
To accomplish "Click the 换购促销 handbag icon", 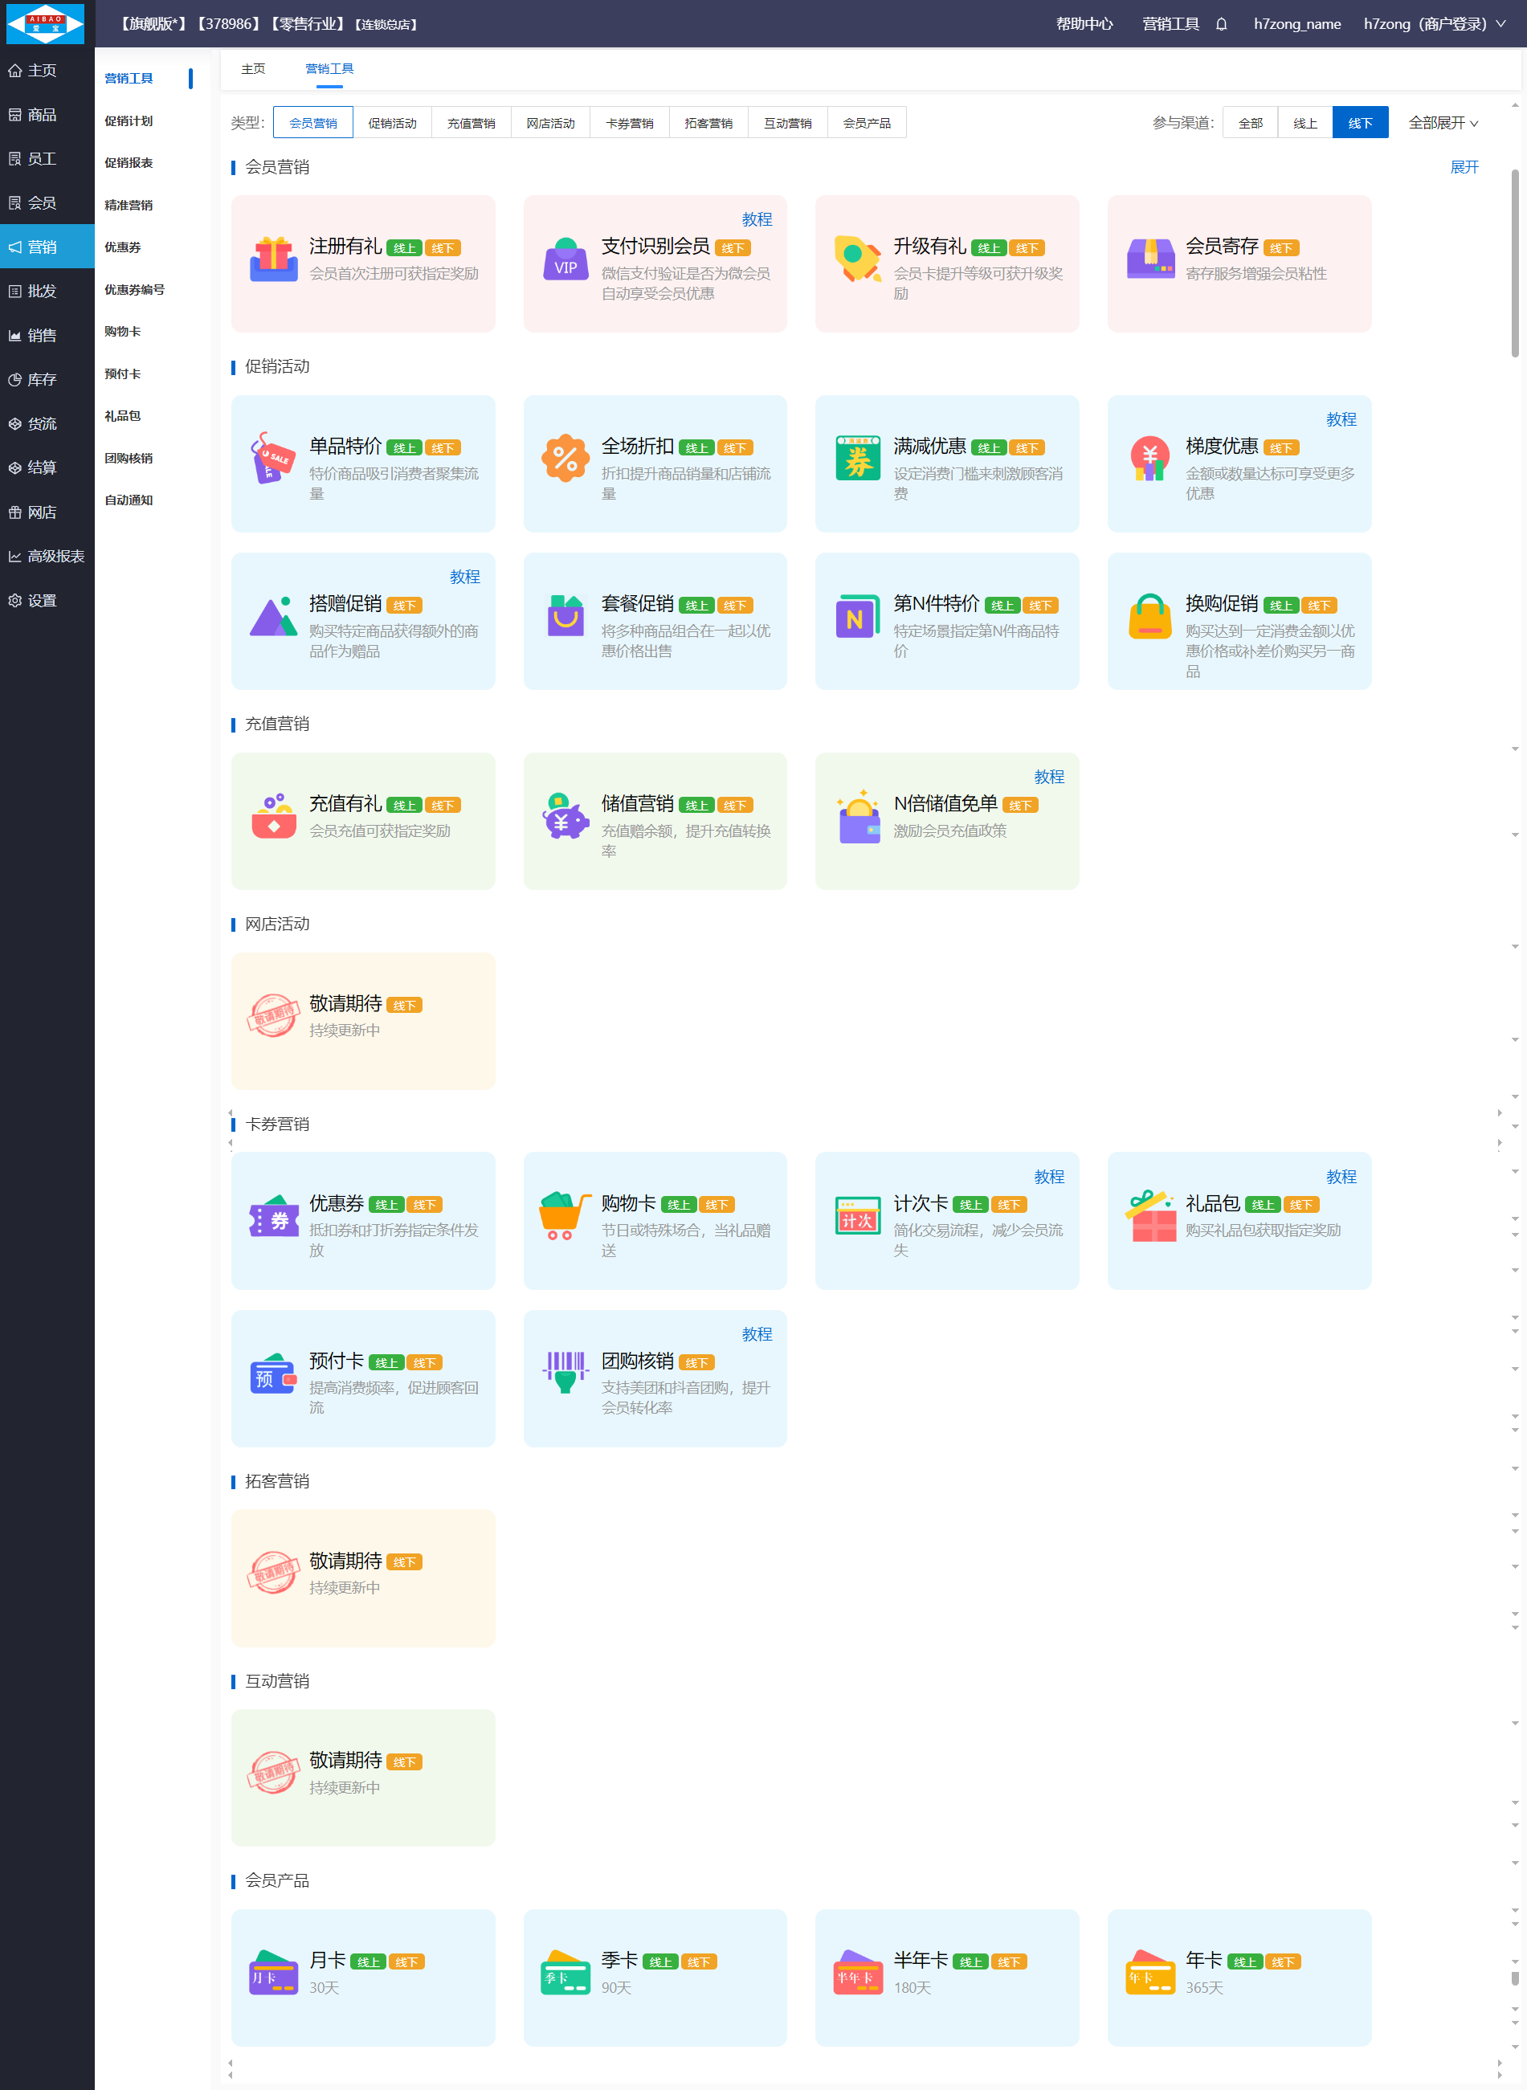I will [1150, 618].
